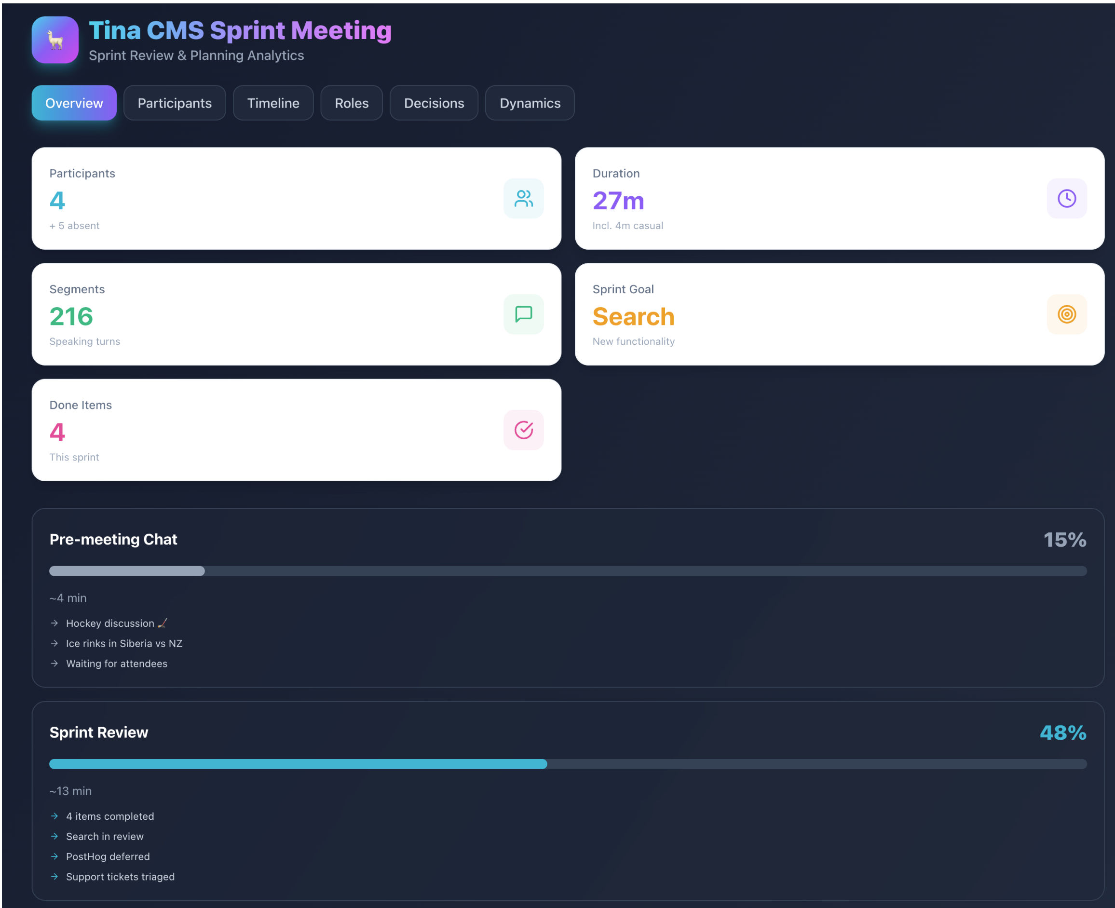This screenshot has height=908, width=1115.
Task: Click the '+ 5 absent' text
Action: click(x=74, y=225)
